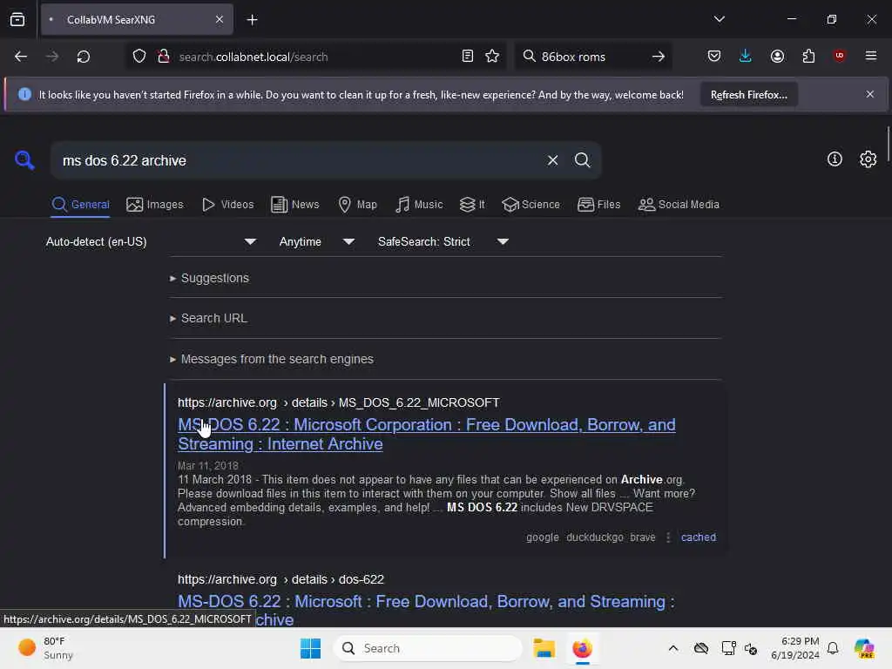Image resolution: width=892 pixels, height=669 pixels.
Task: Switch to the Videos tab
Action: click(227, 204)
